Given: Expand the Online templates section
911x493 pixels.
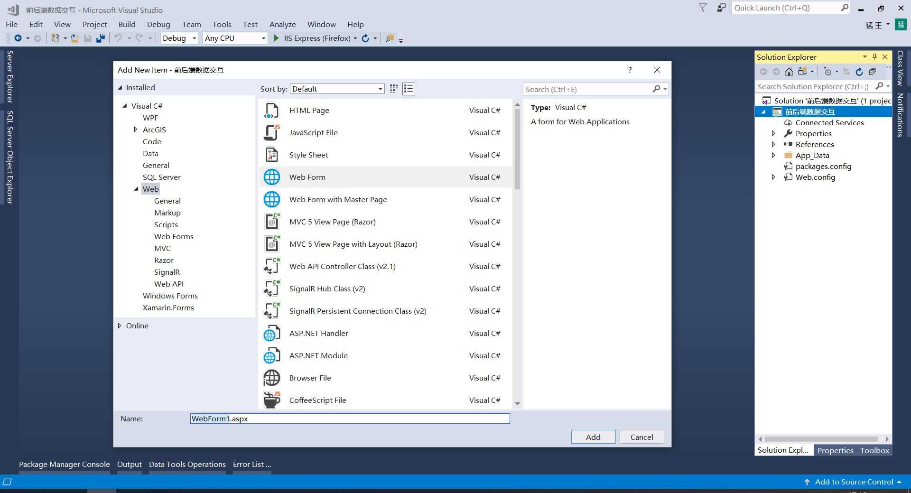Looking at the screenshot, I should 120,326.
